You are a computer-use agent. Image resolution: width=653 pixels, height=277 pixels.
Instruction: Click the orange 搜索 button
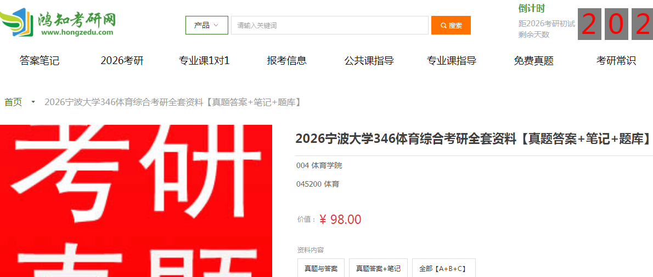[451, 25]
